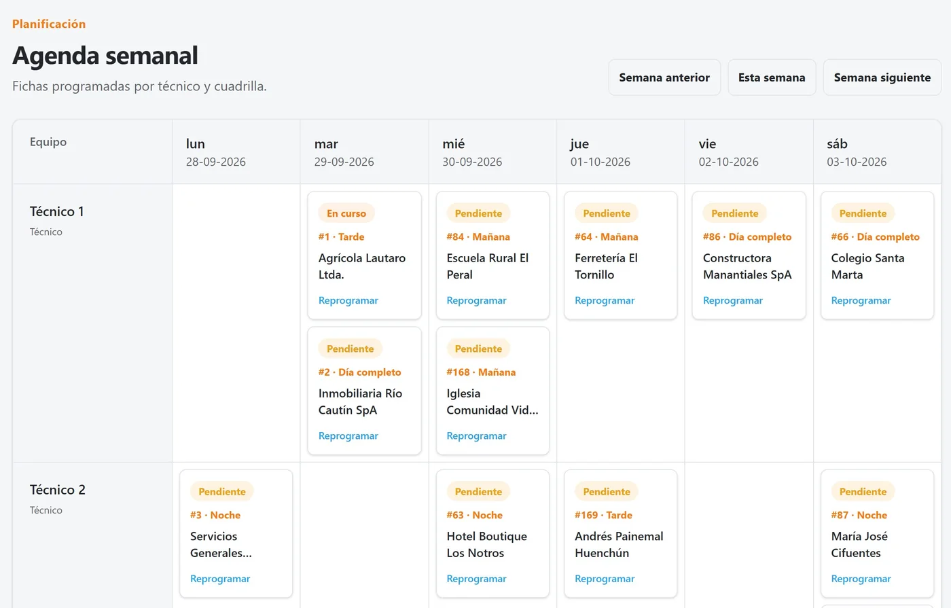Click the Esta semana button
951x608 pixels.
point(772,77)
